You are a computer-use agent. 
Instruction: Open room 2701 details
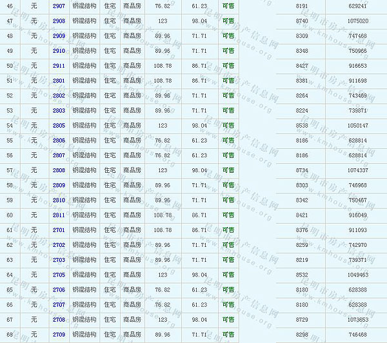[59, 230]
